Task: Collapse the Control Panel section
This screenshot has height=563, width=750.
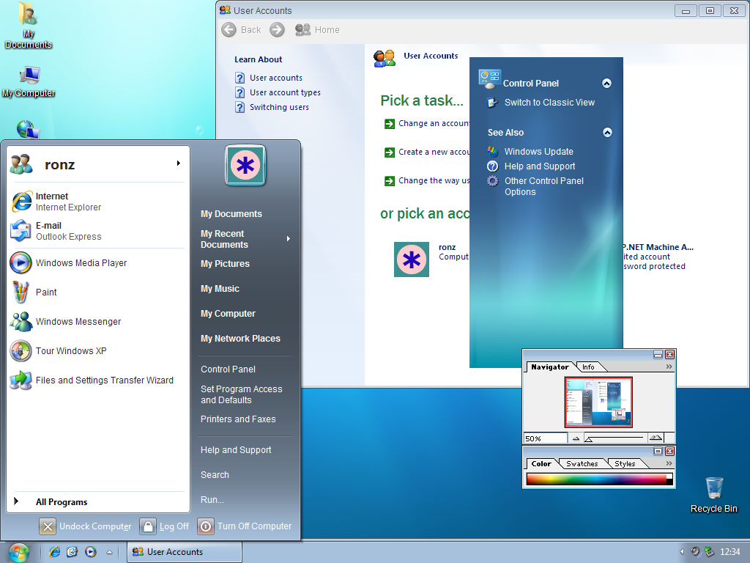Action: pos(607,83)
